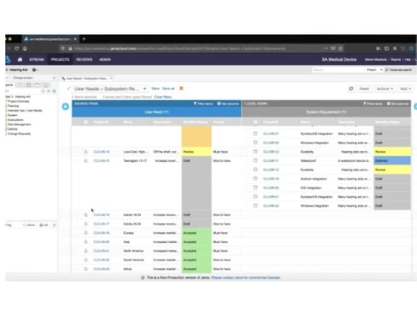Tick the checkbox for Asia row
Viewport: 417px width, 313px height.
[77, 242]
